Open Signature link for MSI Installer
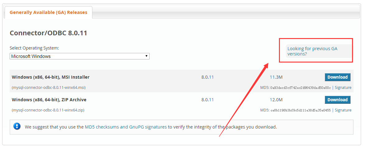The width and height of the screenshot is (385, 157). pos(343,88)
